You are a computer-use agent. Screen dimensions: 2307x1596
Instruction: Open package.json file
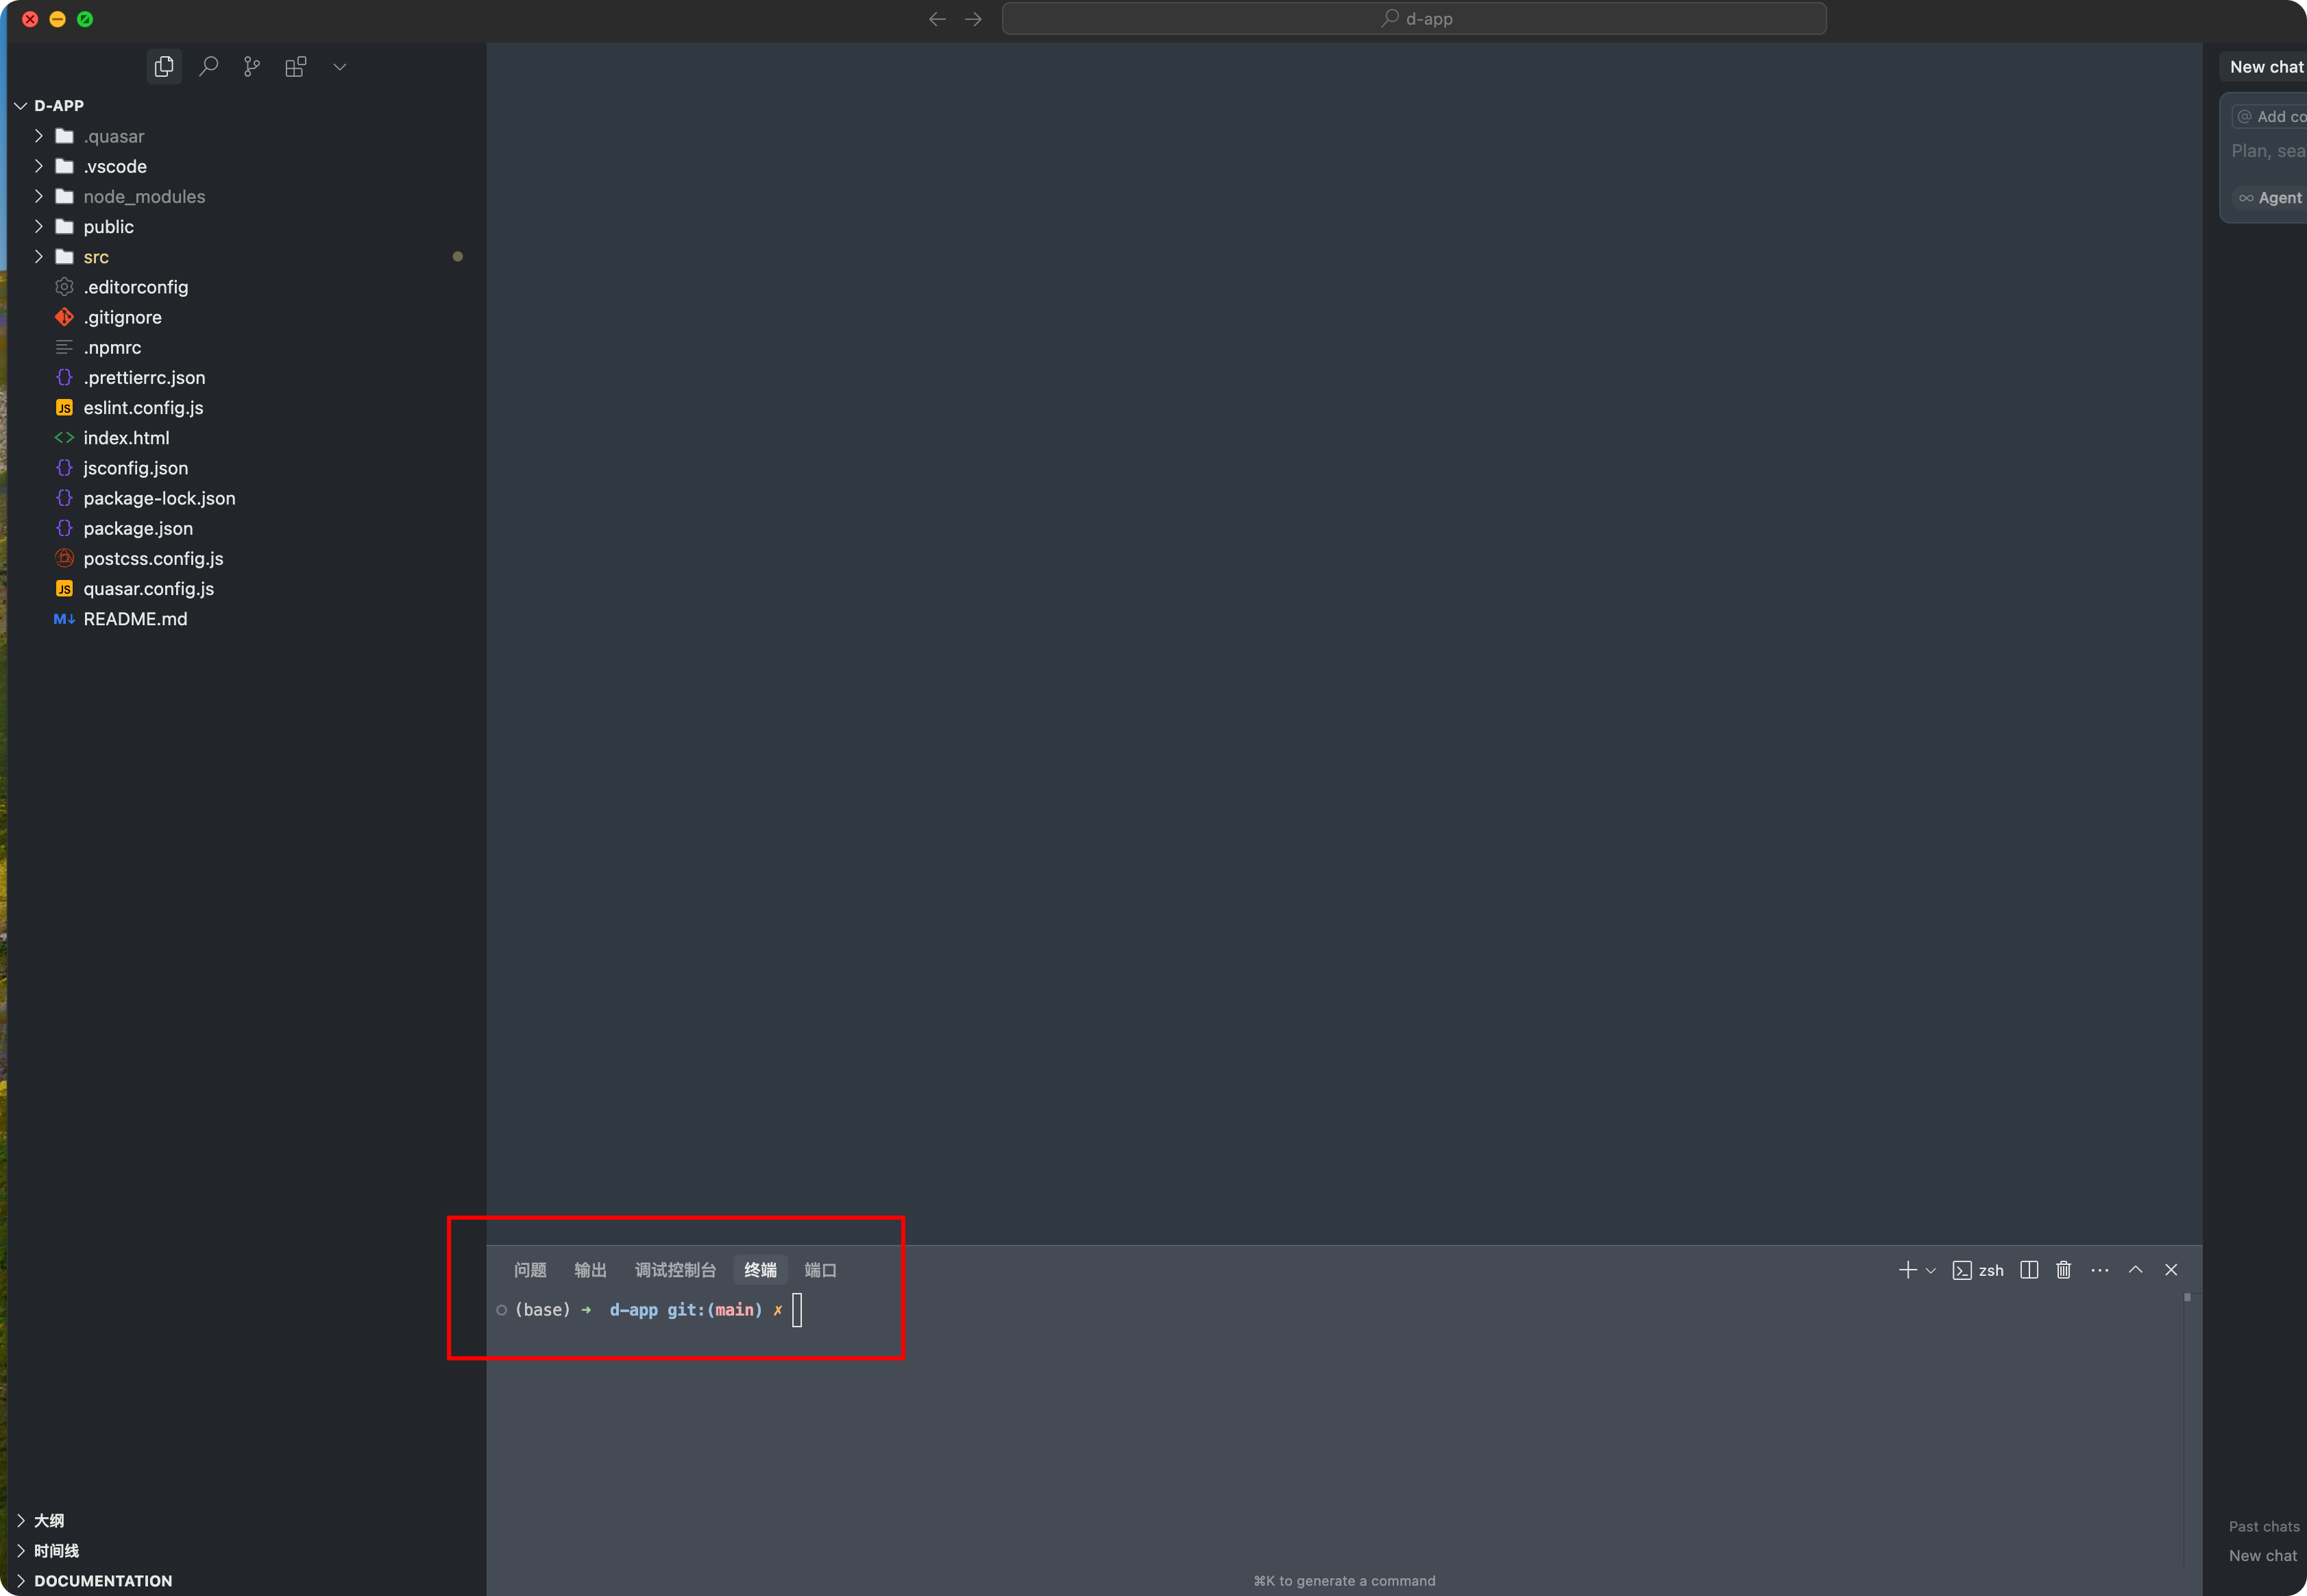138,528
